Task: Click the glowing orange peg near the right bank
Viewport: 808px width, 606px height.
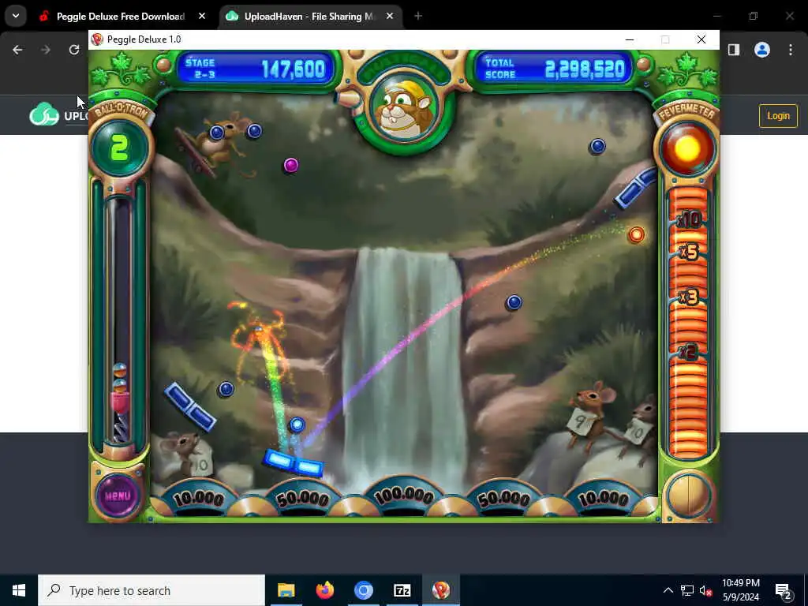Action: 637,235
